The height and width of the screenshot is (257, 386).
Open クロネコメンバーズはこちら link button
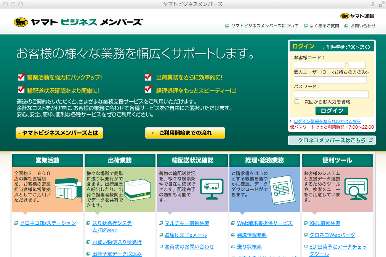click(332, 140)
